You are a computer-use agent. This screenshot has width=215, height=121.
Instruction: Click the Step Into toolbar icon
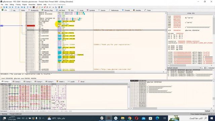(x=16, y=7)
